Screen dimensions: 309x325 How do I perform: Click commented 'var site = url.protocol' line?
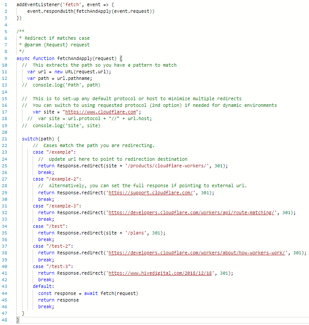(89, 118)
